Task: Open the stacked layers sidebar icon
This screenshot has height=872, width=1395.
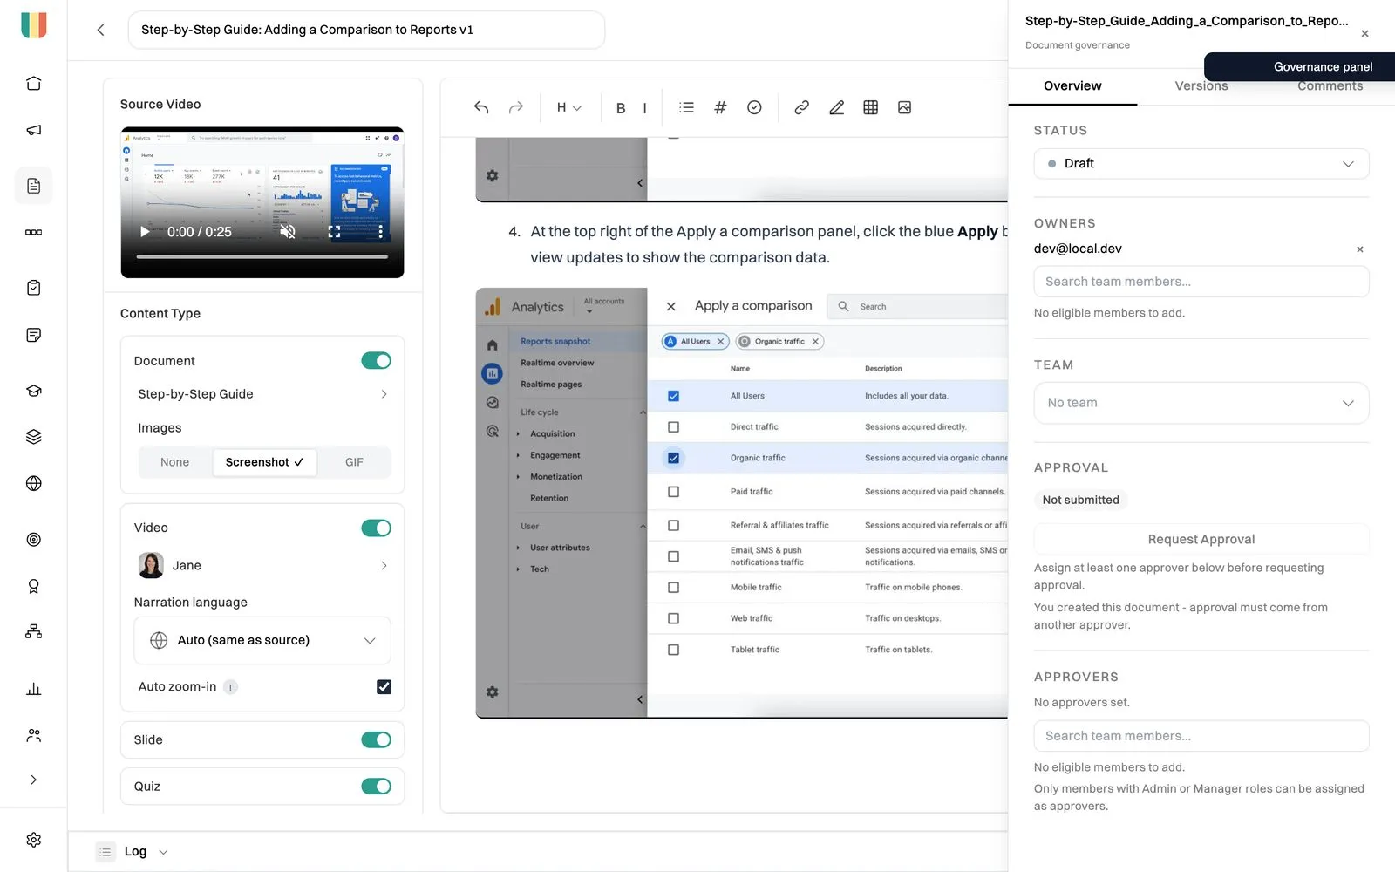Action: pos(33,437)
